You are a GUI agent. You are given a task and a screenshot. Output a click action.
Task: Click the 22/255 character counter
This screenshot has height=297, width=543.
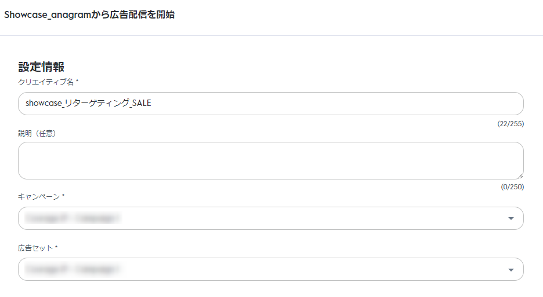(x=511, y=124)
